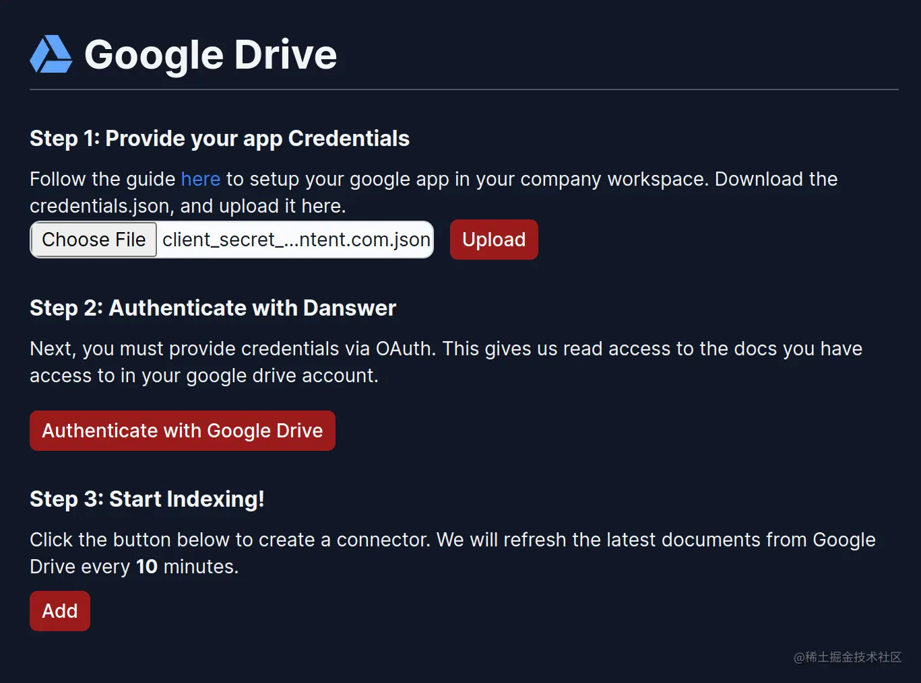Click the 'Step 2: Authenticate with Danswer' heading
Viewport: 921px width, 683px height.
click(213, 308)
